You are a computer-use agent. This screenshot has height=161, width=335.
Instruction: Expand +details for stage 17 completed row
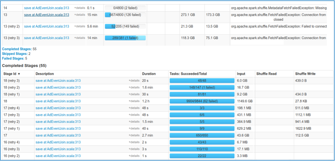[x=134, y=136]
